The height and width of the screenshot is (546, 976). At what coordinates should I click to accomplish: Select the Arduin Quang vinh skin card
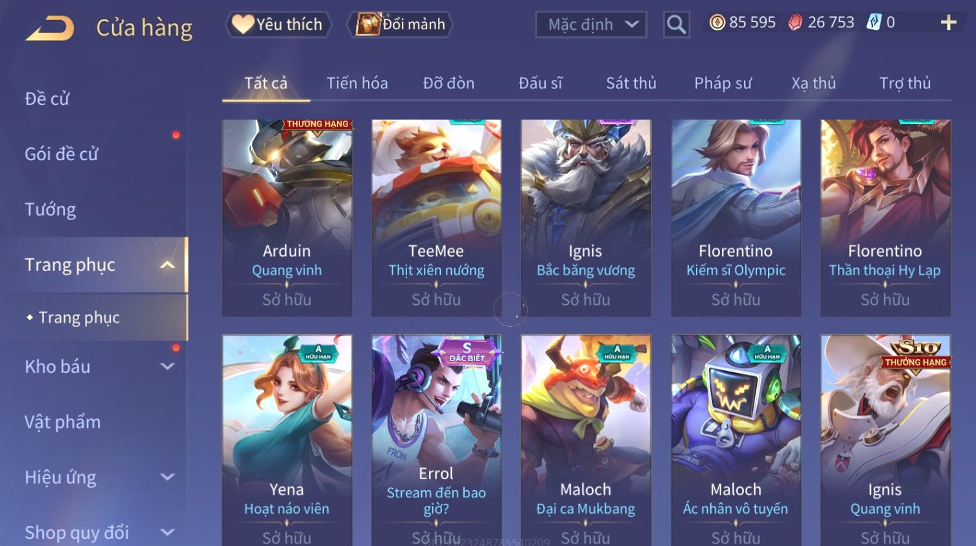pos(287,217)
